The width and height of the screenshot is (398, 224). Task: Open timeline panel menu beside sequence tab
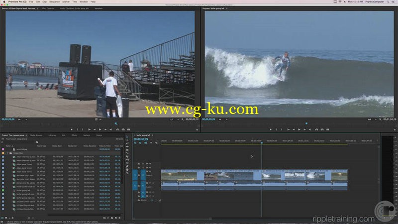click(152, 135)
